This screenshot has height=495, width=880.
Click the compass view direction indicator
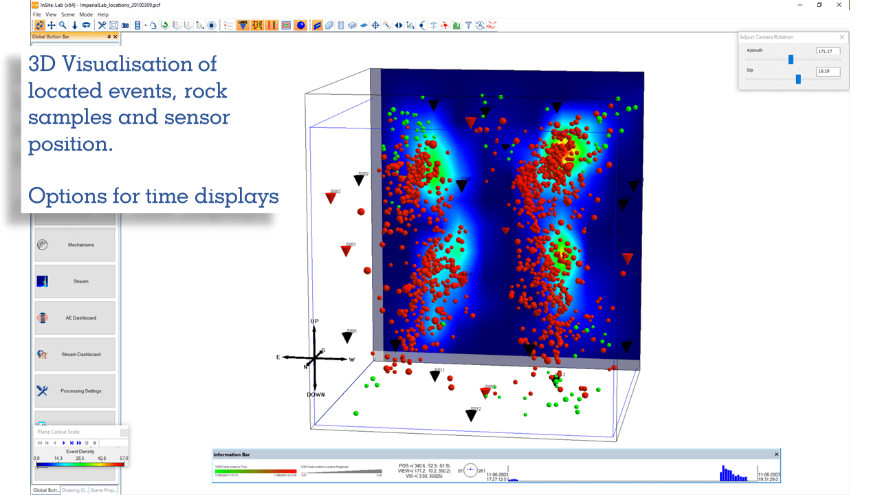471,471
